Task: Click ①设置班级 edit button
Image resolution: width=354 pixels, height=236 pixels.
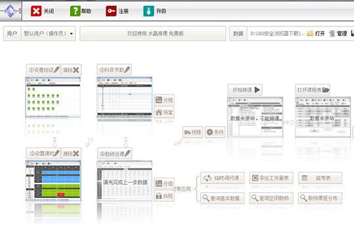Action: (43, 69)
